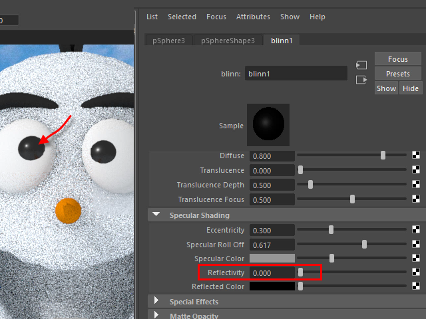Click the blinn material Sample swatch
Viewport: 426px width, 319px height.
[266, 125]
